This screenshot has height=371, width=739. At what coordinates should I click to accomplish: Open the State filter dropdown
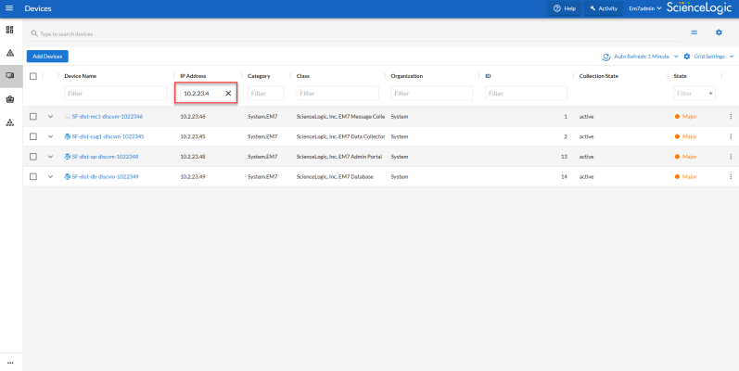pyautogui.click(x=694, y=94)
